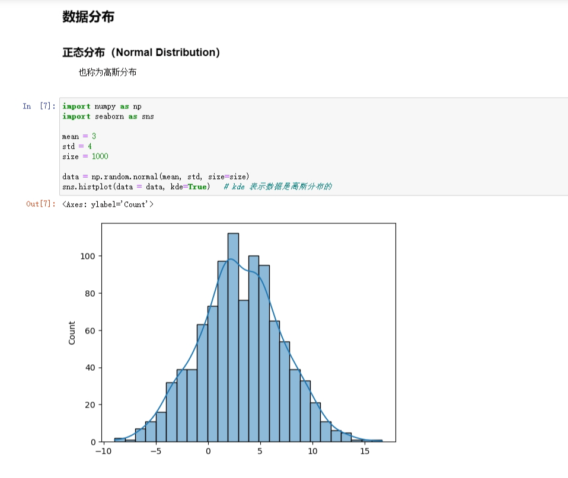Click the sns.histplot code call
Viewport: 568px width, 478px height.
136,187
